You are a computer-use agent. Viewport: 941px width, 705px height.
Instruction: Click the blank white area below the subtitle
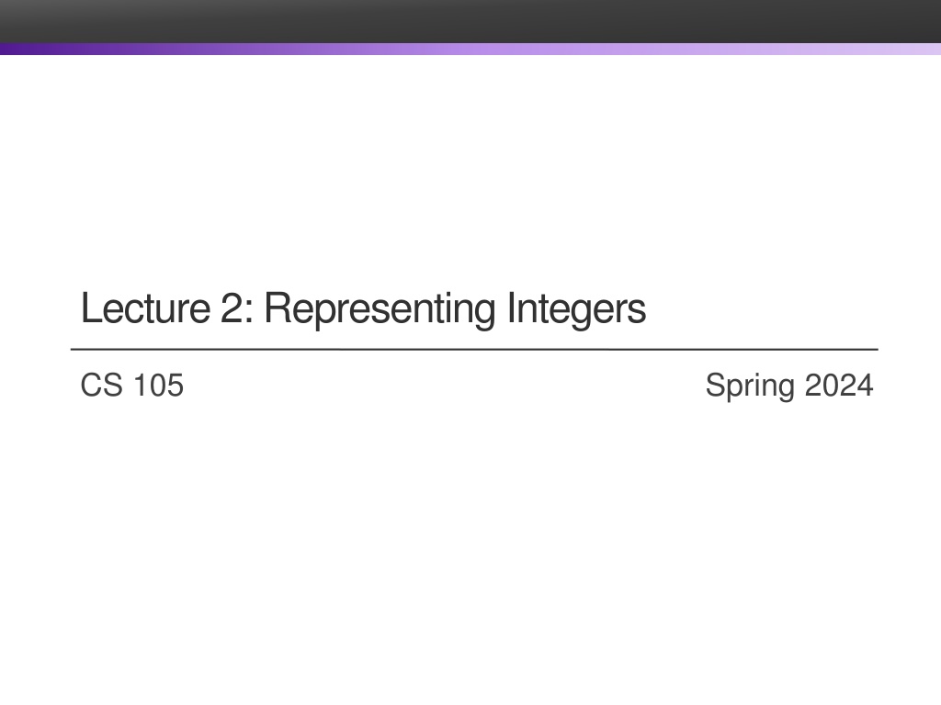[x=470, y=551]
